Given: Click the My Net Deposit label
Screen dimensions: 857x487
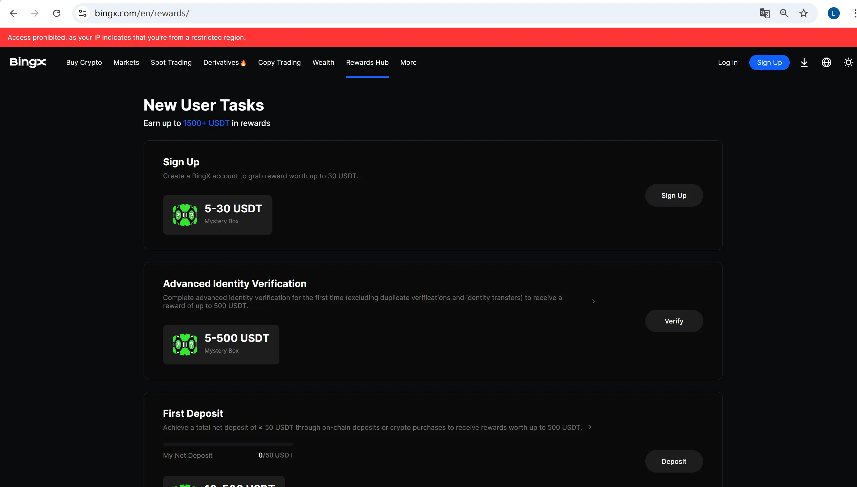Looking at the screenshot, I should 188,456.
